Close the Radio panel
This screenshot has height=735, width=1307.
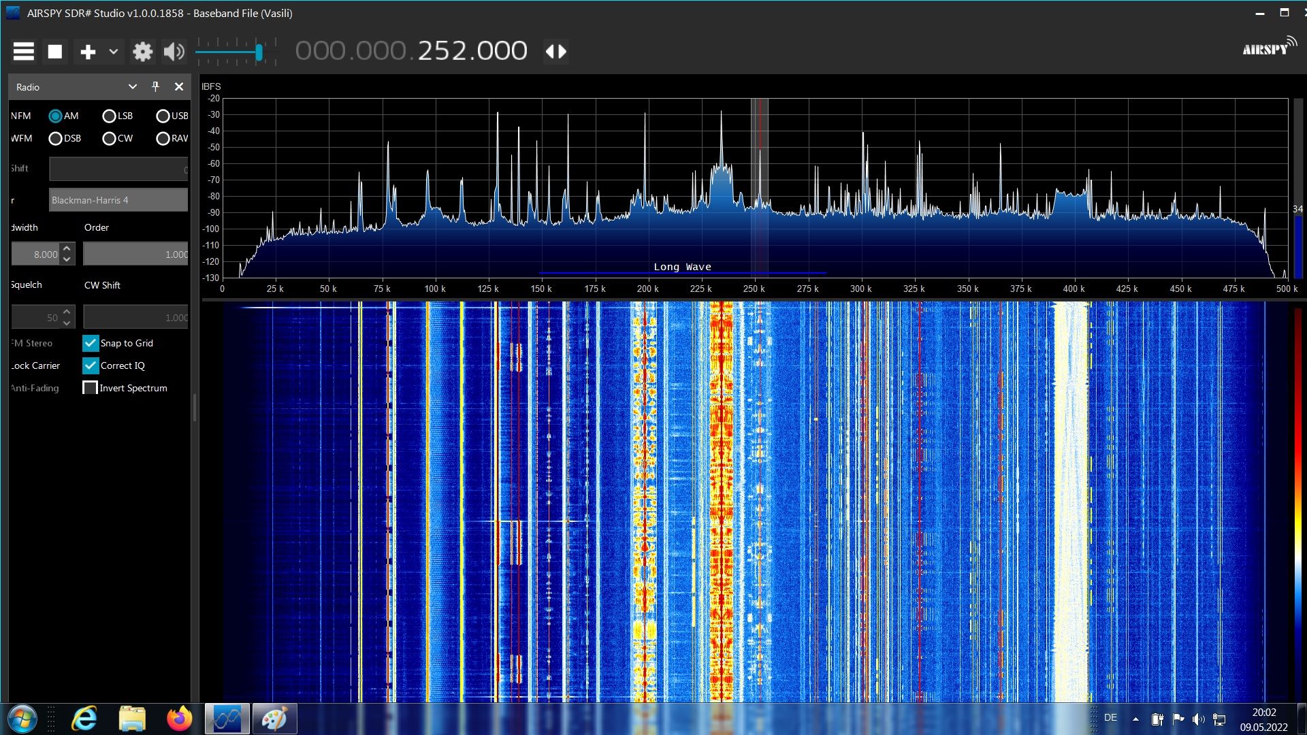click(x=179, y=86)
